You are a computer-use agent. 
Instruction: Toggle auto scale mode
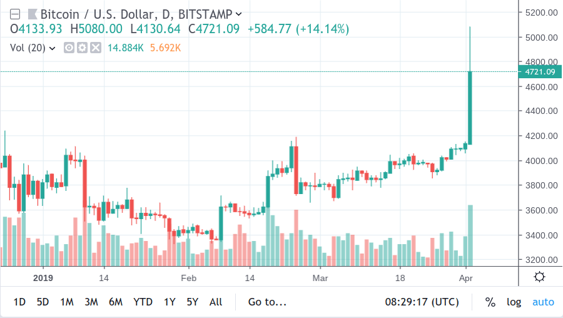tap(543, 302)
